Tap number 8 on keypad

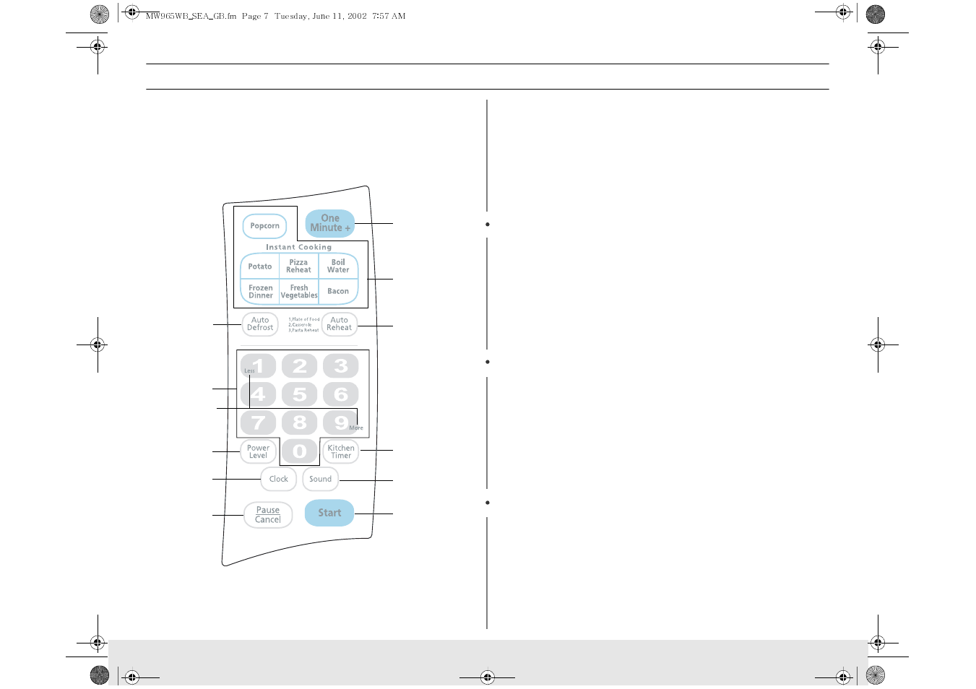point(299,422)
